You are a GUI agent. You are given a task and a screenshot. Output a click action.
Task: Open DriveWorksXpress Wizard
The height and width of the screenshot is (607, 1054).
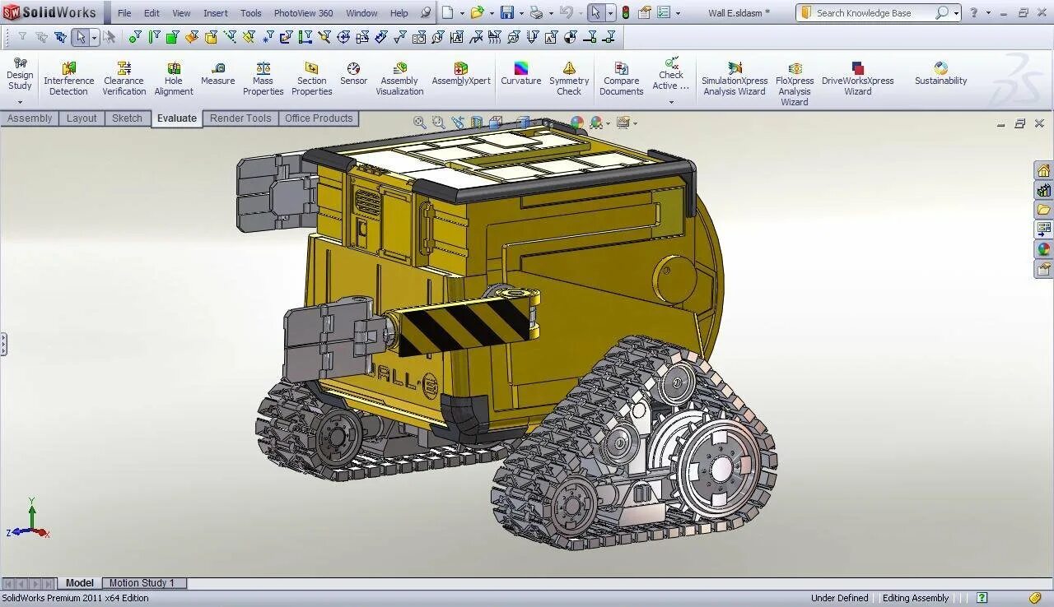coord(857,79)
